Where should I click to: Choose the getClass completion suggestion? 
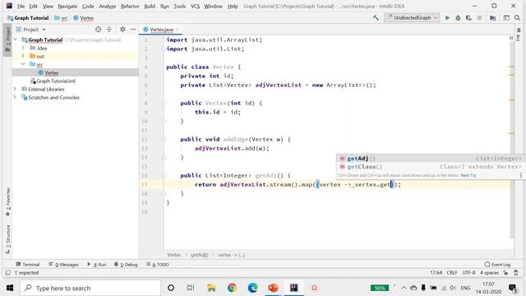pyautogui.click(x=431, y=167)
